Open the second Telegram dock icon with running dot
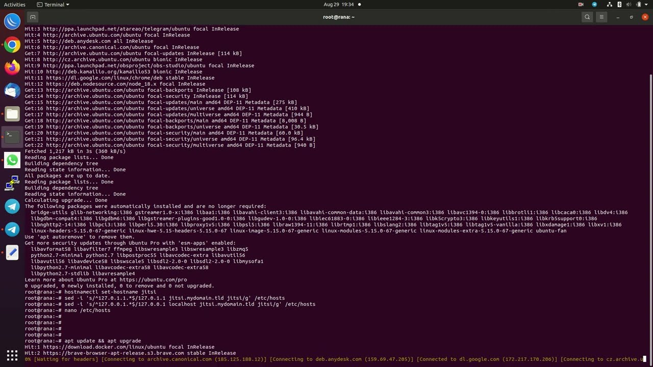 point(12,229)
